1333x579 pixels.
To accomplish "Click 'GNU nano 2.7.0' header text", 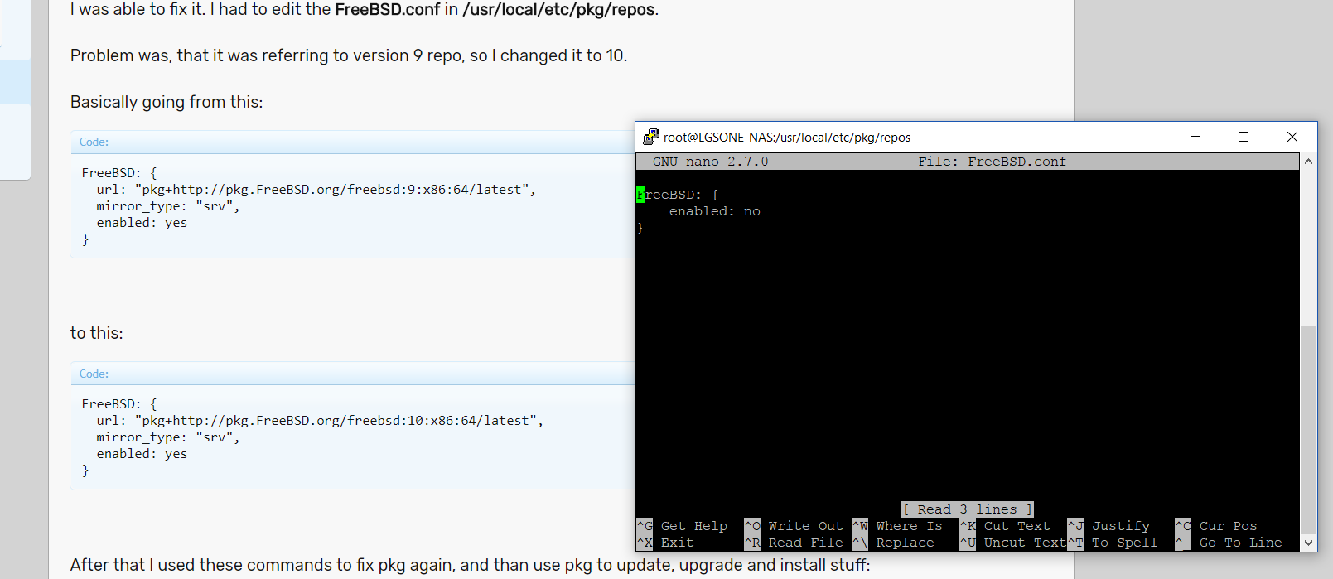I will point(710,162).
